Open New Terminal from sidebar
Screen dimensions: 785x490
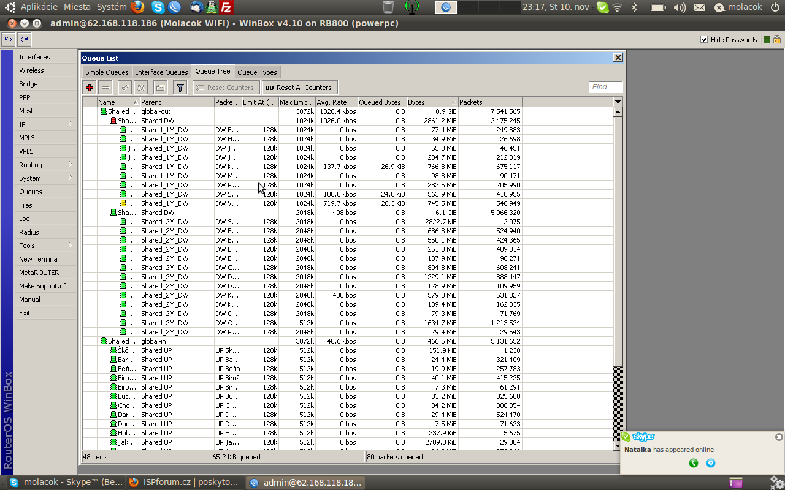pyautogui.click(x=46, y=258)
